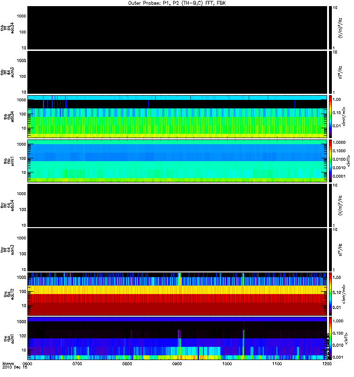Click the 0.001 color bar value of thc scm1

(338, 357)
